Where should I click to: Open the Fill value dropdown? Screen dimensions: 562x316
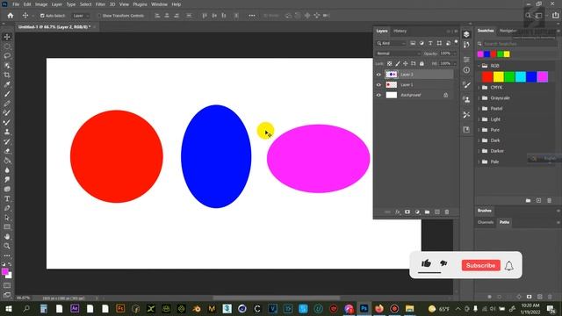pos(455,63)
